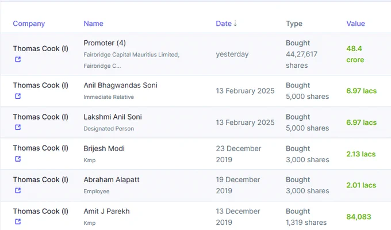Open external link icon for Lakshmi Anil Soni row
The image size is (391, 230).
[18, 127]
